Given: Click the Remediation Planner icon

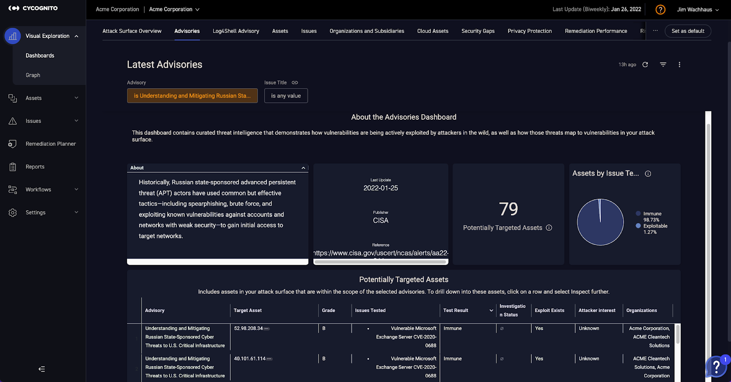Looking at the screenshot, I should 13,144.
